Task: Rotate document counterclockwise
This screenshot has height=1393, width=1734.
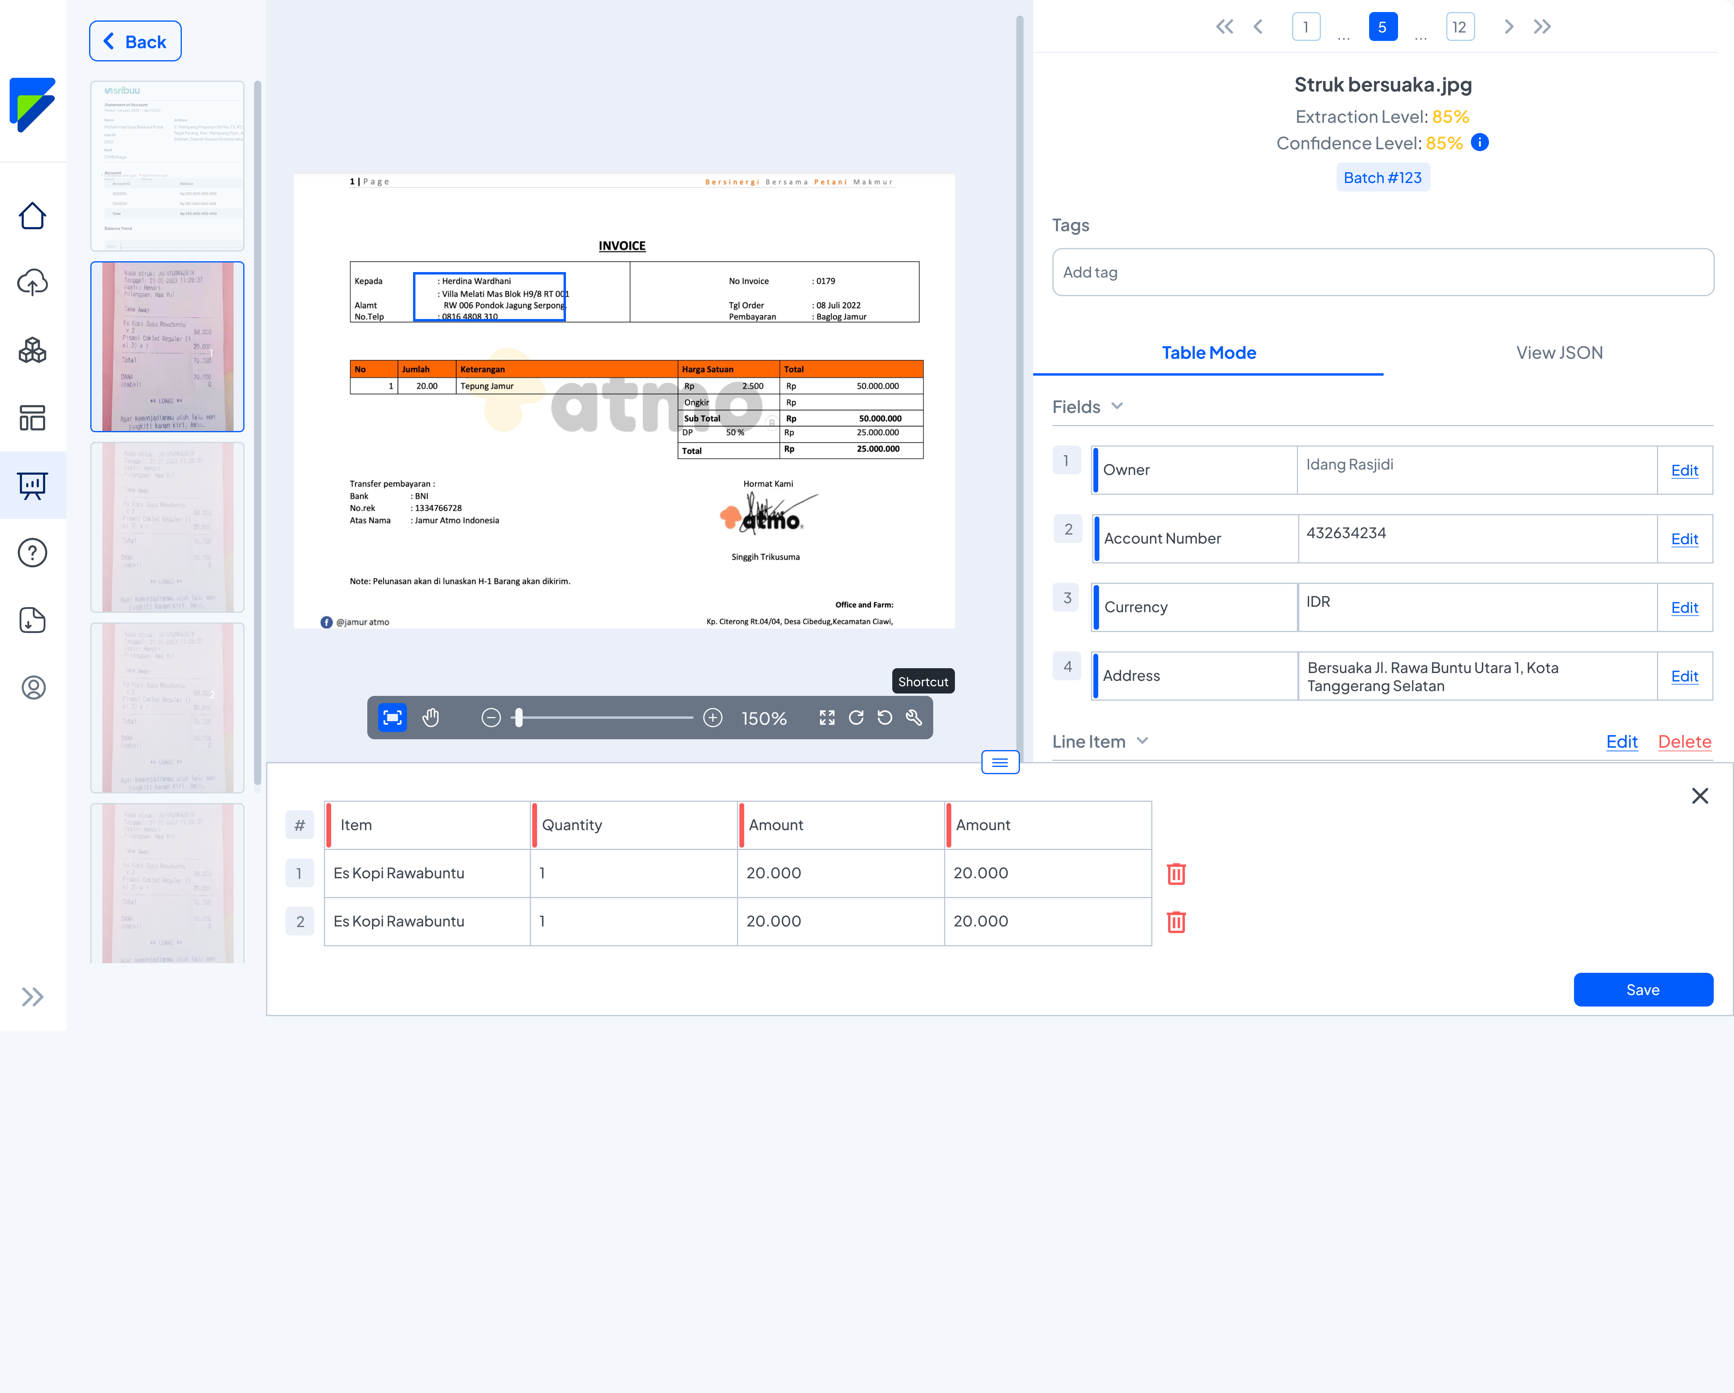Action: point(885,717)
